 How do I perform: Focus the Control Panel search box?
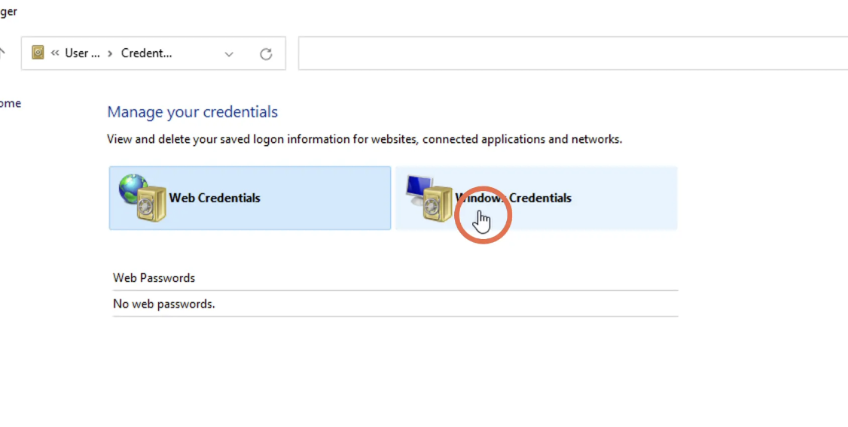click(572, 53)
